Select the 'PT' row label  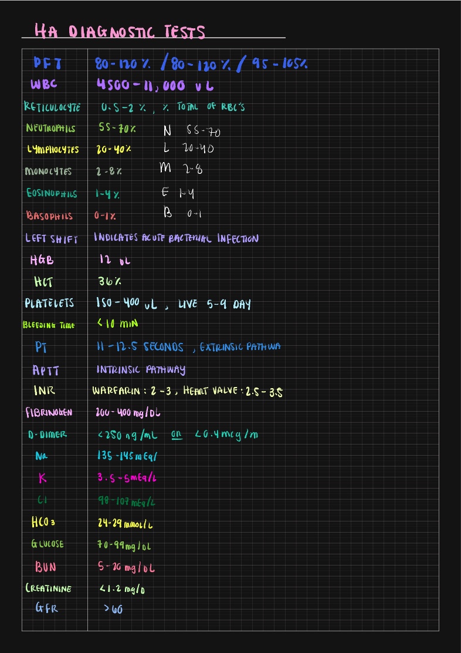pos(41,346)
